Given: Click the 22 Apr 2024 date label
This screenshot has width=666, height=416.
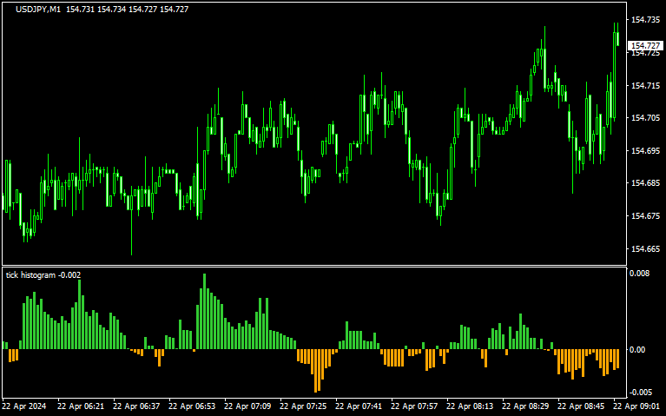Looking at the screenshot, I should point(24,406).
